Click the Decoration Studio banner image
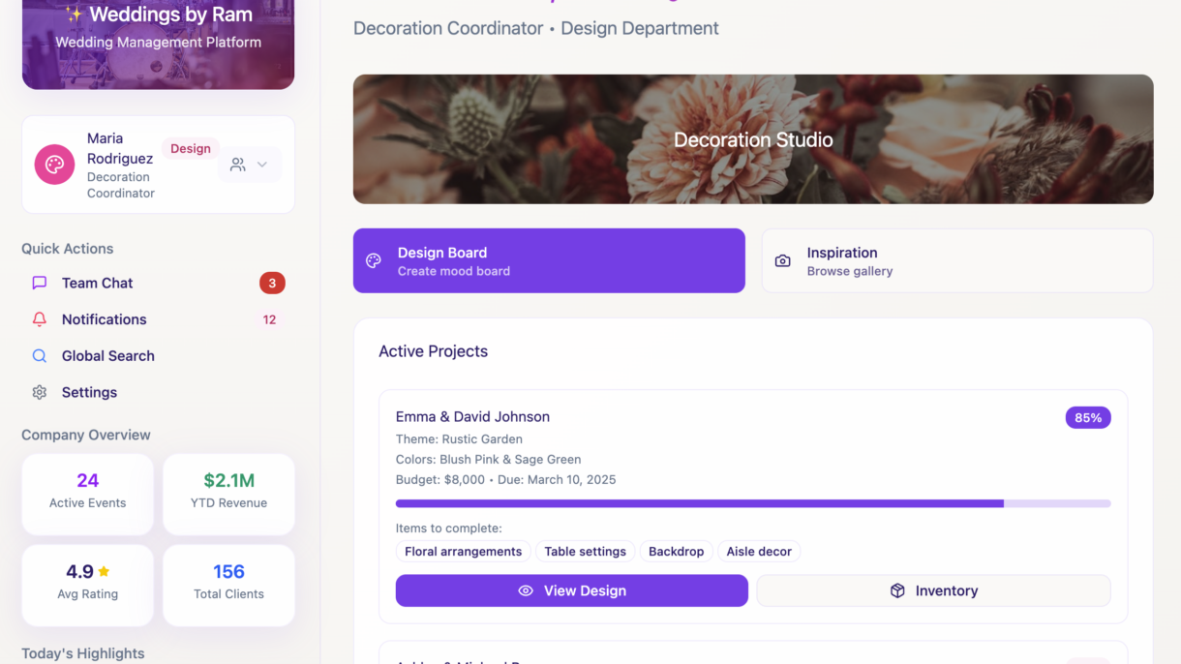 click(x=752, y=139)
